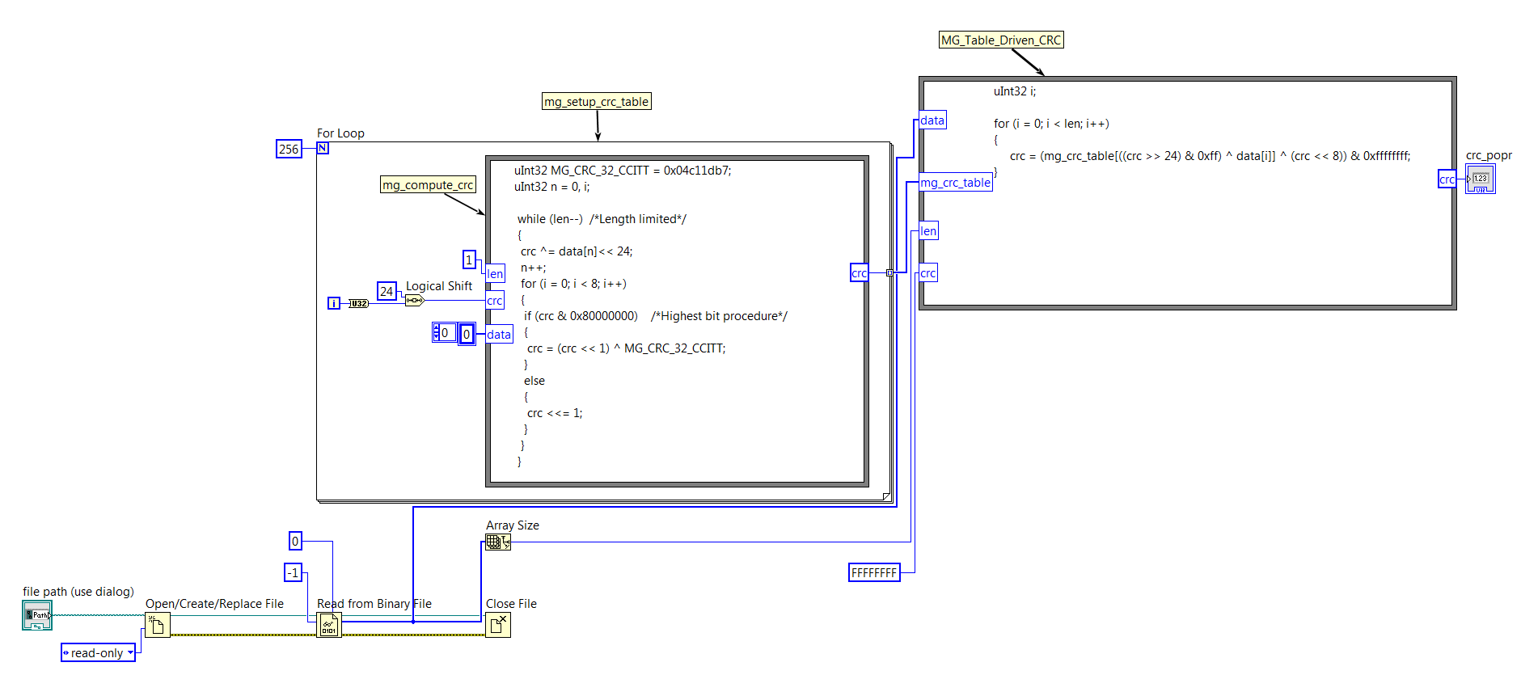Select the For Loop count terminal N
1521x675 pixels.
(x=323, y=148)
